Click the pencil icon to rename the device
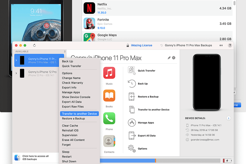The image size is (246, 164). [x=169, y=58]
